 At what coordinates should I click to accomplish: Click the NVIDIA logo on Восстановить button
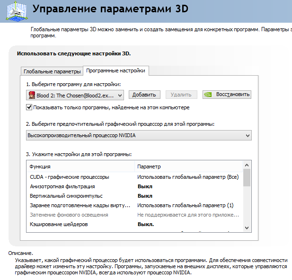pos(208,95)
